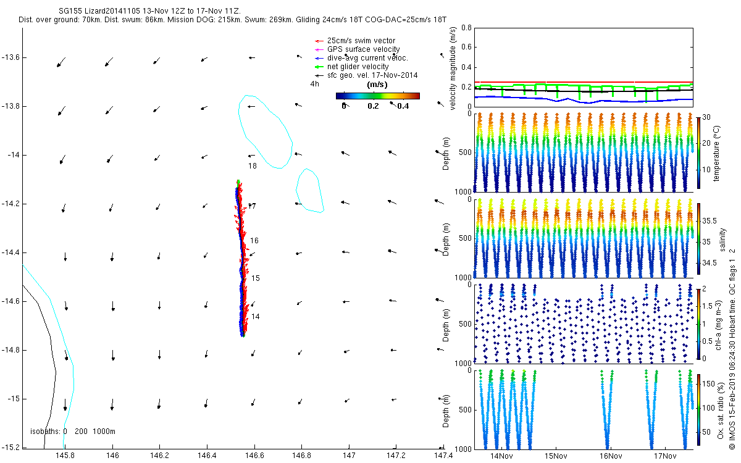Click the small cyan isobath contour loop

[310, 191]
